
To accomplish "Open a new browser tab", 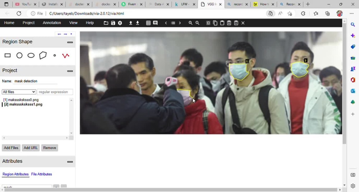I will coord(308,4).
